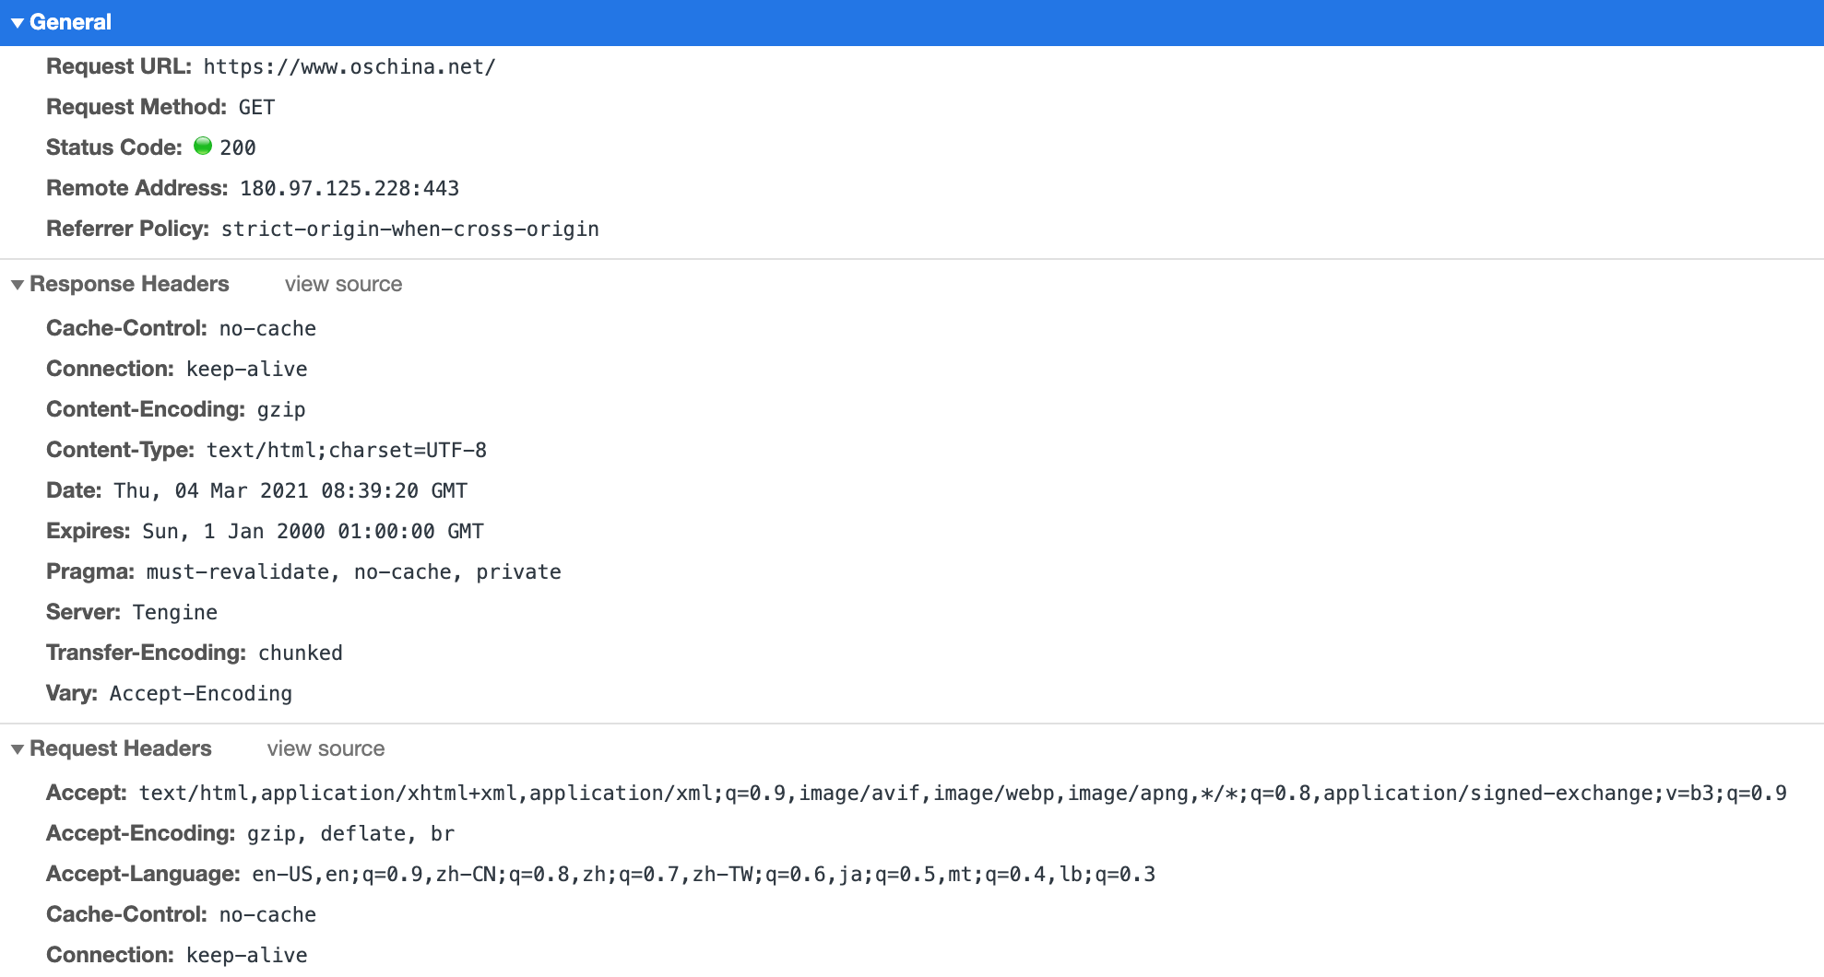Click the Referrer Policy value text

409,229
